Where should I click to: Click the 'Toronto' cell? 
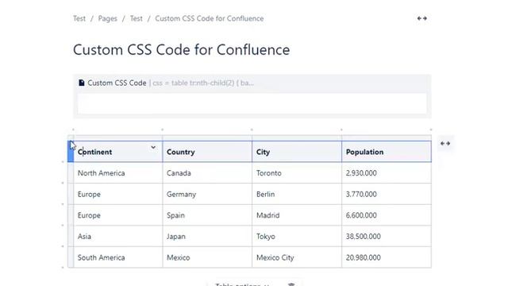click(x=297, y=173)
